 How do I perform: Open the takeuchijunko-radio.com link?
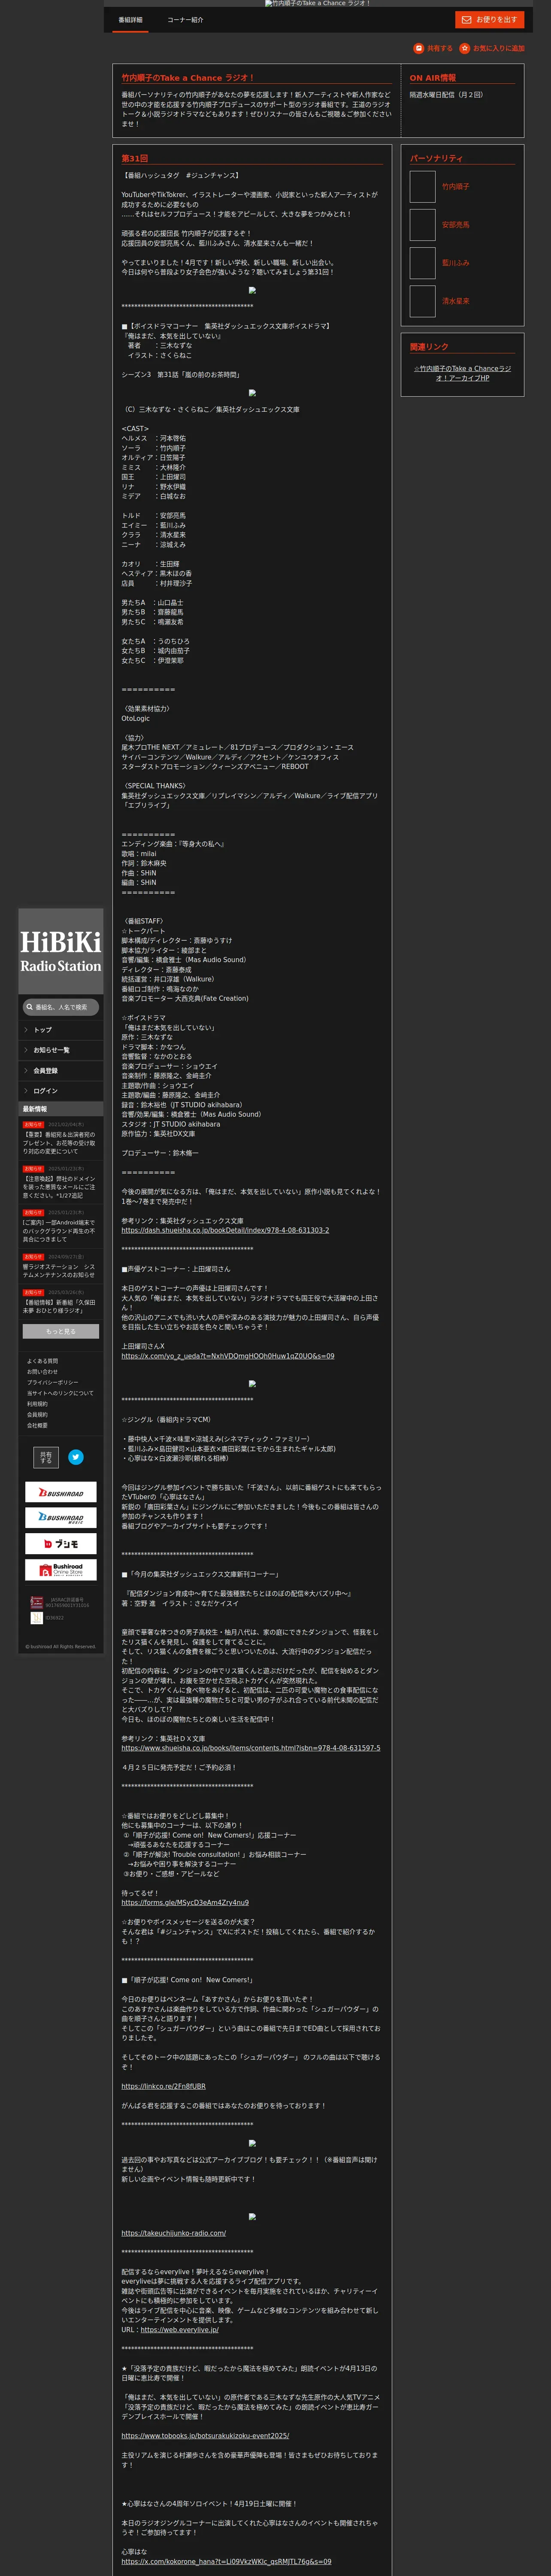pos(174,2233)
